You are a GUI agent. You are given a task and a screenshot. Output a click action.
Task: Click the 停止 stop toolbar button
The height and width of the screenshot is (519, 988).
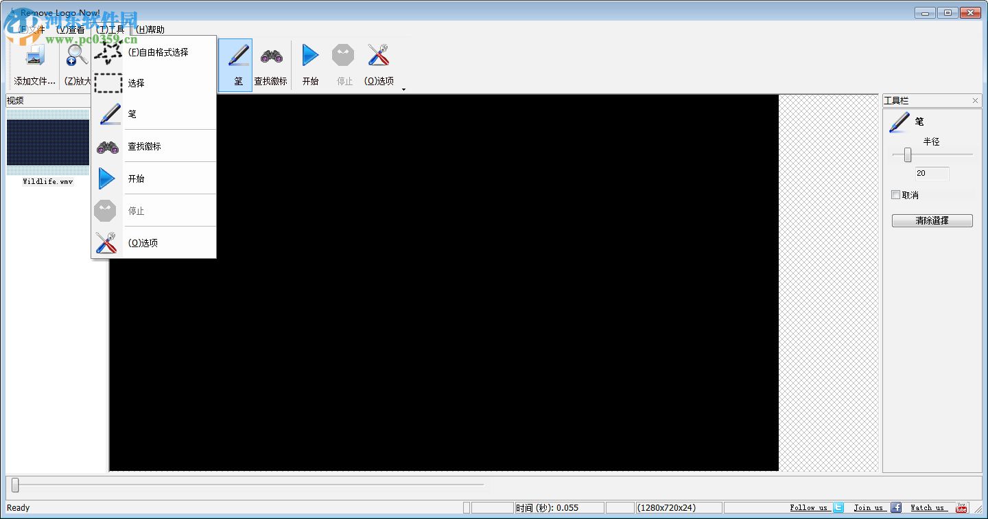click(344, 65)
